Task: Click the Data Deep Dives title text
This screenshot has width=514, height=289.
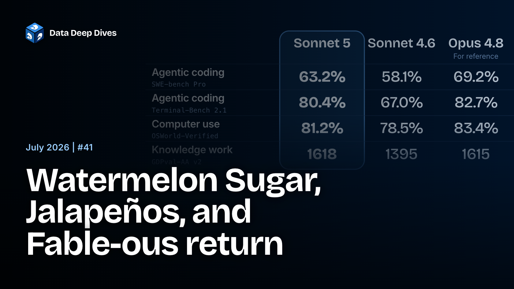Action: 83,33
